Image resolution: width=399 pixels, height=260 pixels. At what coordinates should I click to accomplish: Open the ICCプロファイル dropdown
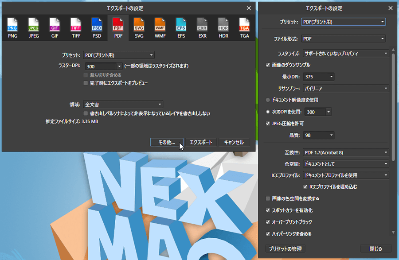pyautogui.click(x=346, y=175)
